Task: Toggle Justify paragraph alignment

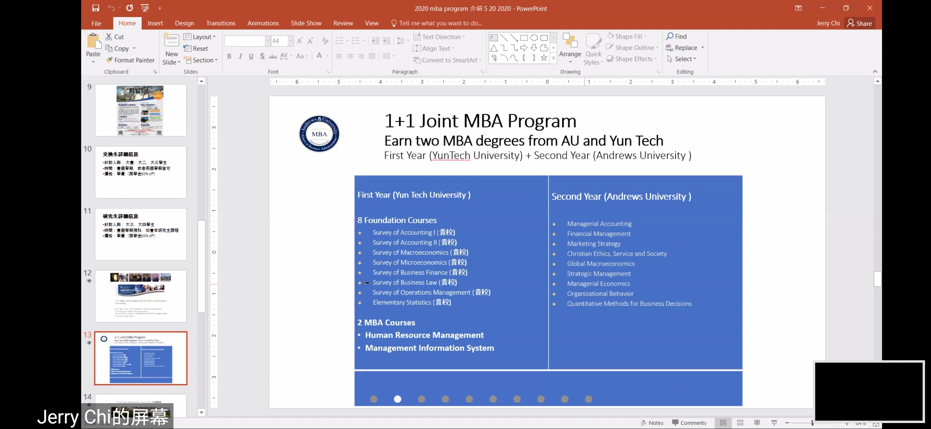Action: [x=372, y=56]
